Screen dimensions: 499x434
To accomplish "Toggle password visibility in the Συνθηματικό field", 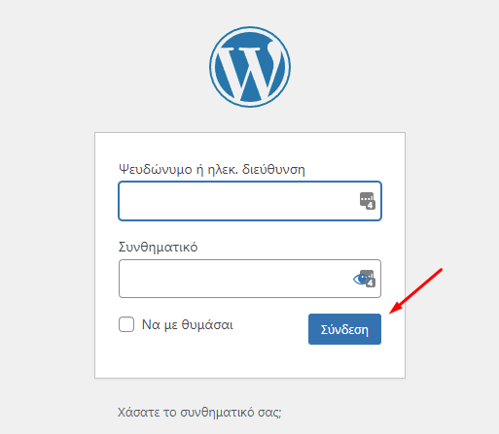I will click(361, 279).
